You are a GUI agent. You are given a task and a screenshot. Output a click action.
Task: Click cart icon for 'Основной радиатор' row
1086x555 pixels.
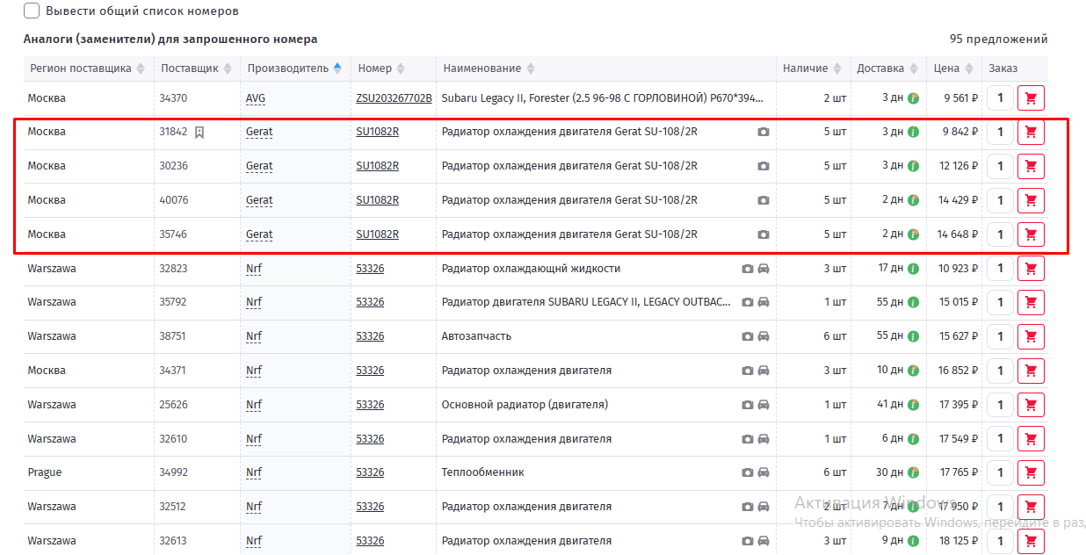[x=1031, y=405]
